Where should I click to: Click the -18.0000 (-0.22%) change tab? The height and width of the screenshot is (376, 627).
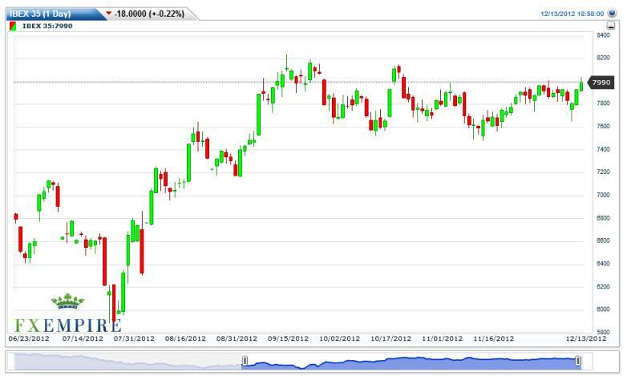149,14
